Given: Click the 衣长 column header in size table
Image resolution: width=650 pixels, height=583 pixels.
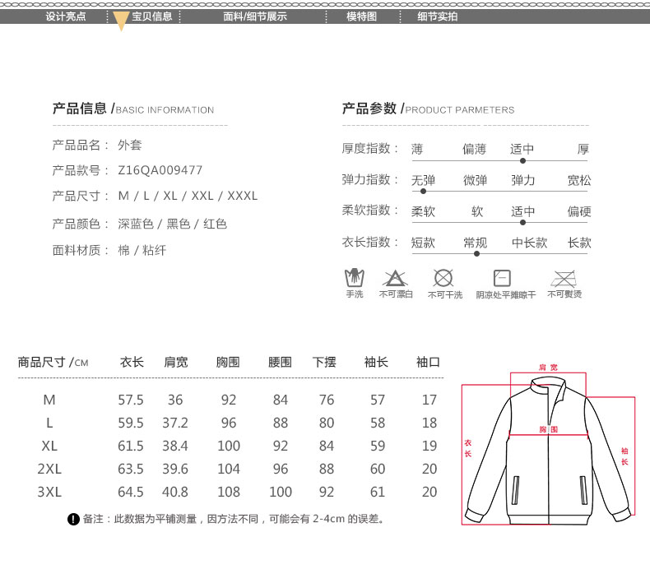Looking at the screenshot, I should tap(132, 362).
